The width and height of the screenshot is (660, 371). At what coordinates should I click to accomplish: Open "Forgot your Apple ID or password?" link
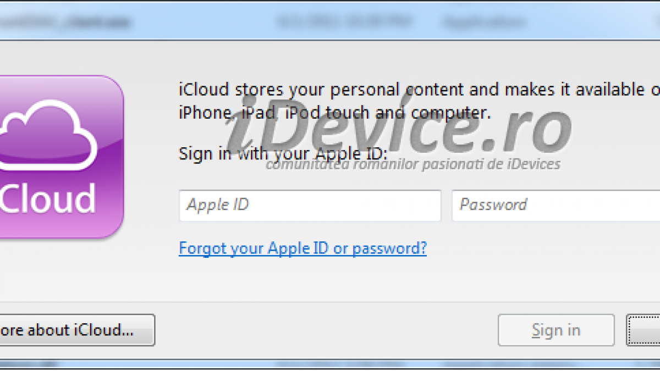[303, 248]
